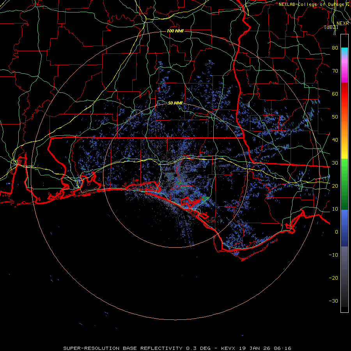Click the 50 value on dBZ scale
The height and width of the screenshot is (351, 351).
[x=335, y=117]
